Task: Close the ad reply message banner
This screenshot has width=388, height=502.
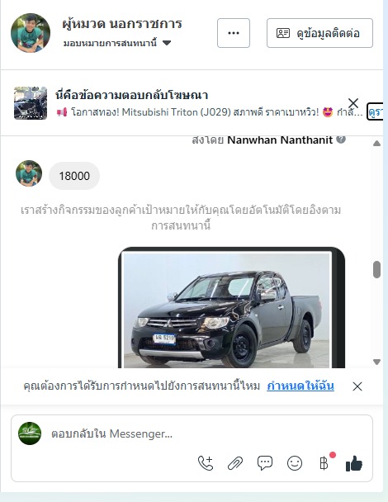Action: 353,103
